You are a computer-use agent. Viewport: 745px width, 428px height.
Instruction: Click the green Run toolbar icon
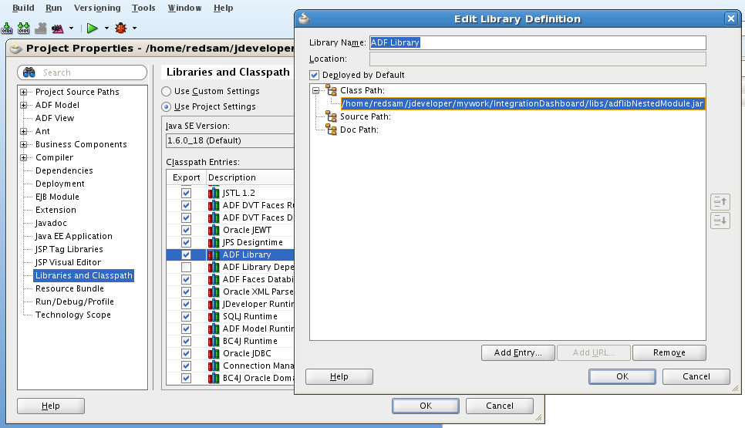coord(93,28)
